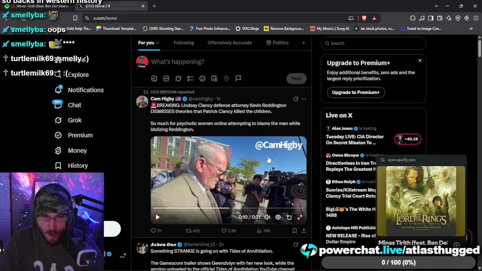The height and width of the screenshot is (271, 482).
Task: Open the Brave Shields icon in address bar
Action: pos(364,18)
